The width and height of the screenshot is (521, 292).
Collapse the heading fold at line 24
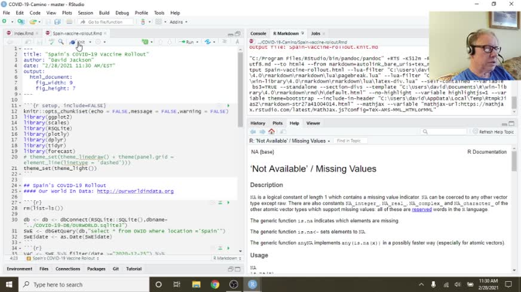tap(20, 185)
